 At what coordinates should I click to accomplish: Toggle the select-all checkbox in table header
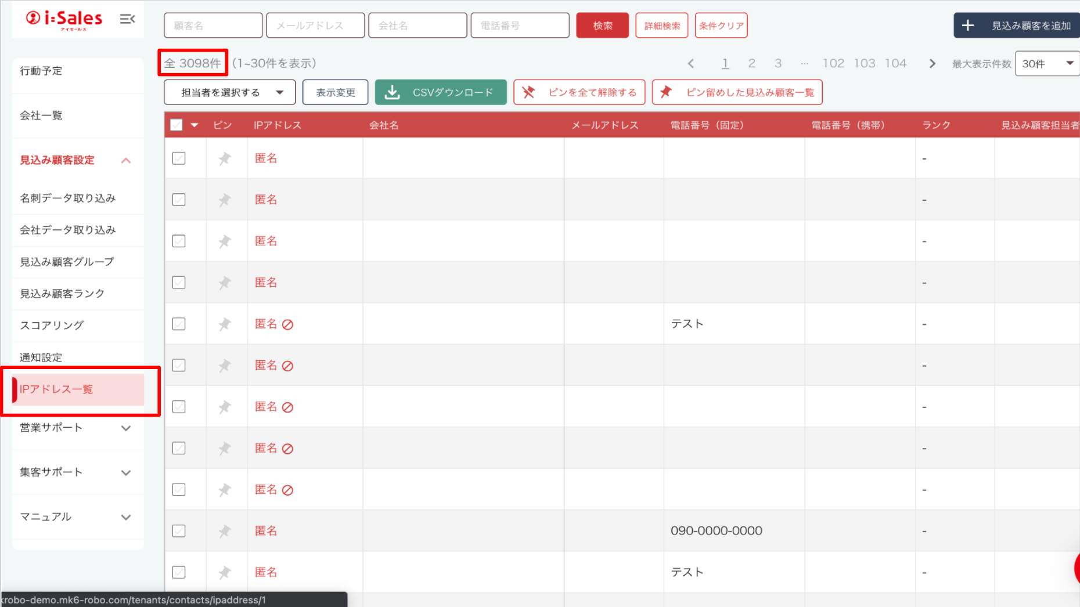coord(177,125)
